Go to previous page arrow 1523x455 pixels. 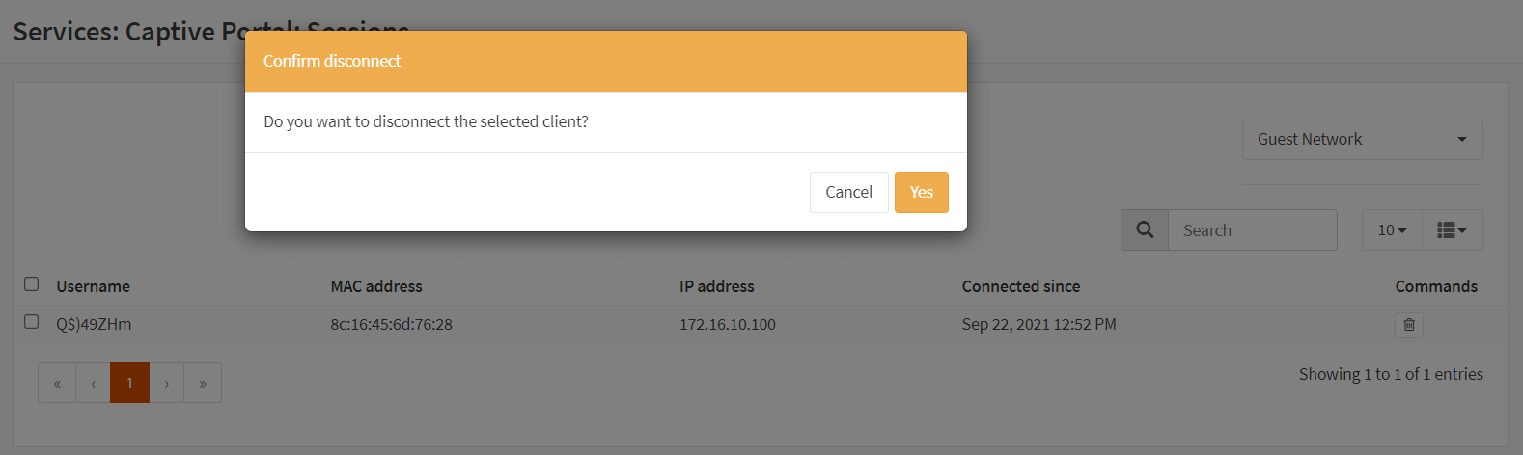94,383
